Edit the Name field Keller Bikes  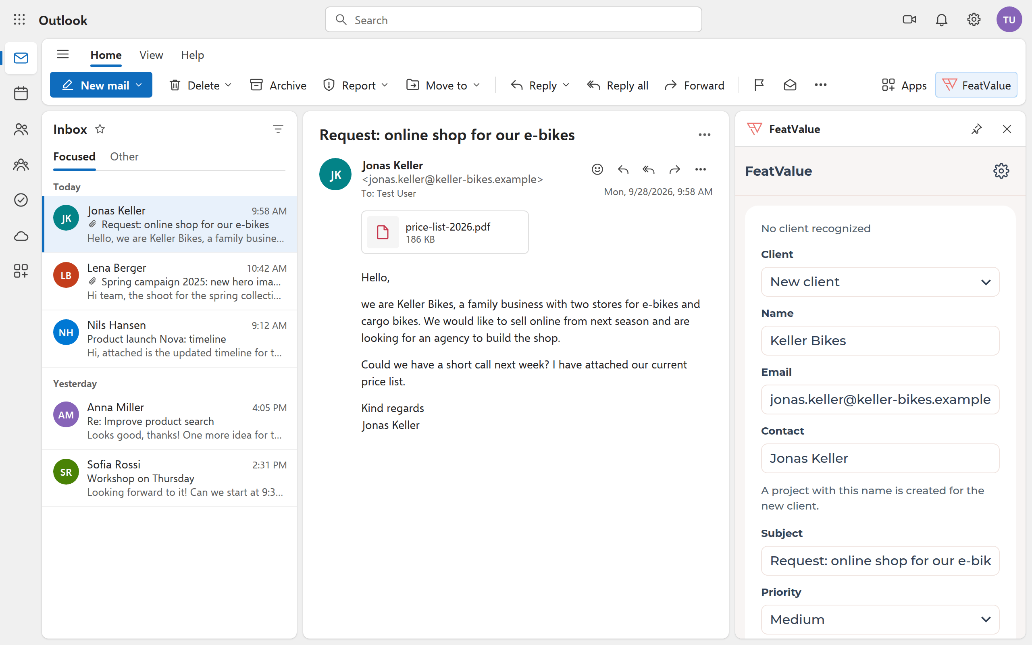tap(880, 341)
